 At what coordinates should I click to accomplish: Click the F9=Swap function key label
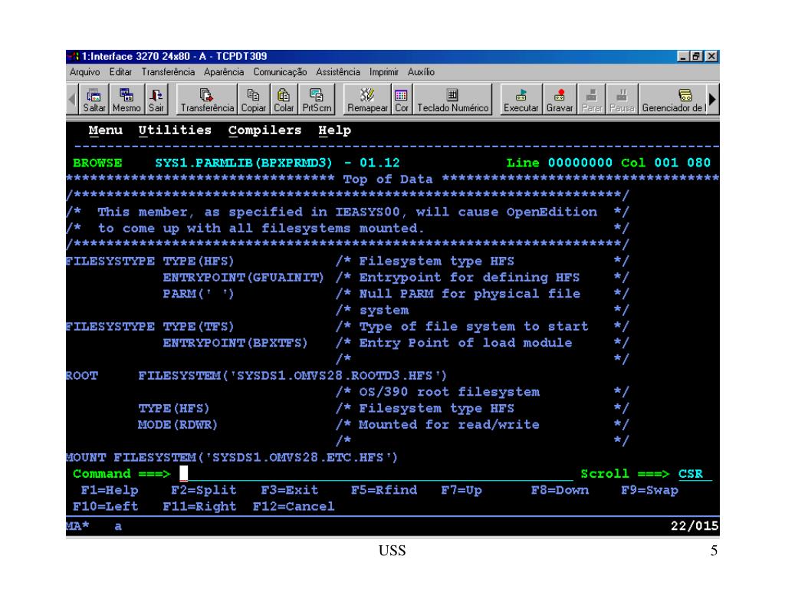pos(650,490)
